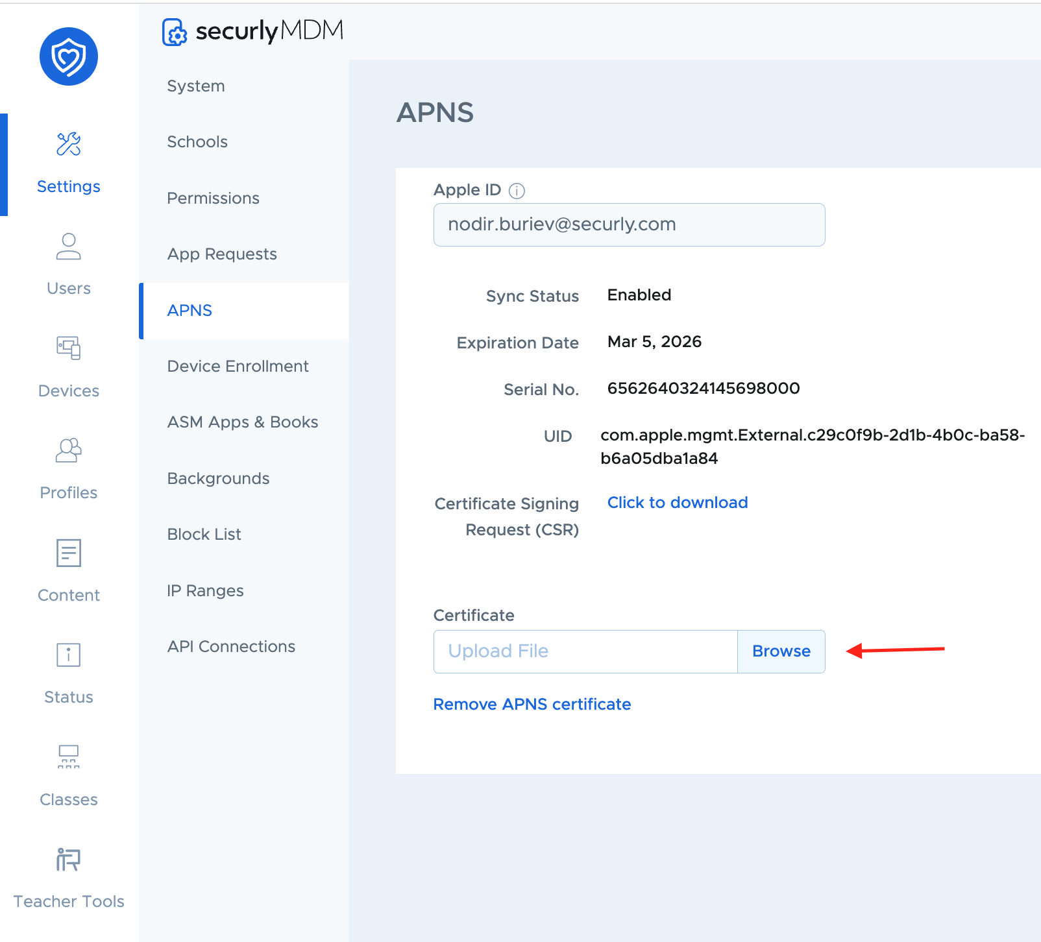1041x942 pixels.
Task: Click the 'Sync Status' label
Action: coord(532,296)
